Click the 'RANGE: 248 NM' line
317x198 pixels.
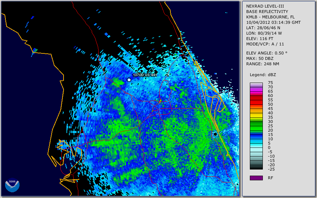tap(262, 64)
